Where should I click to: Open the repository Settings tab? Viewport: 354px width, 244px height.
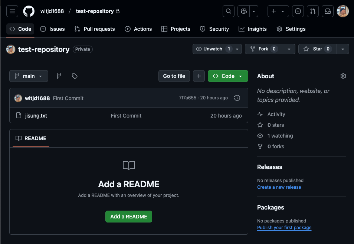[x=291, y=29]
